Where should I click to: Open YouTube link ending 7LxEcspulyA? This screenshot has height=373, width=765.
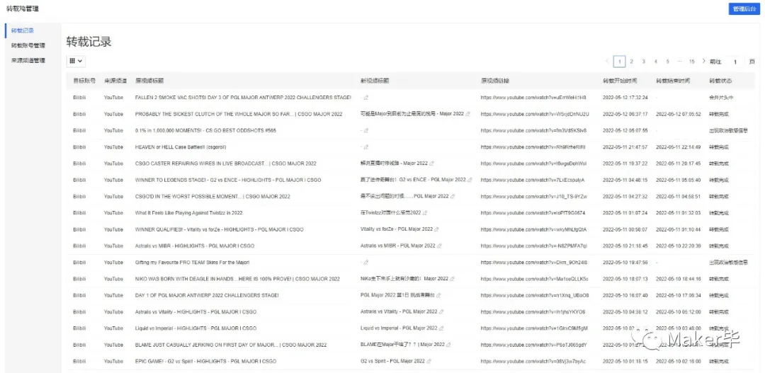click(532, 180)
